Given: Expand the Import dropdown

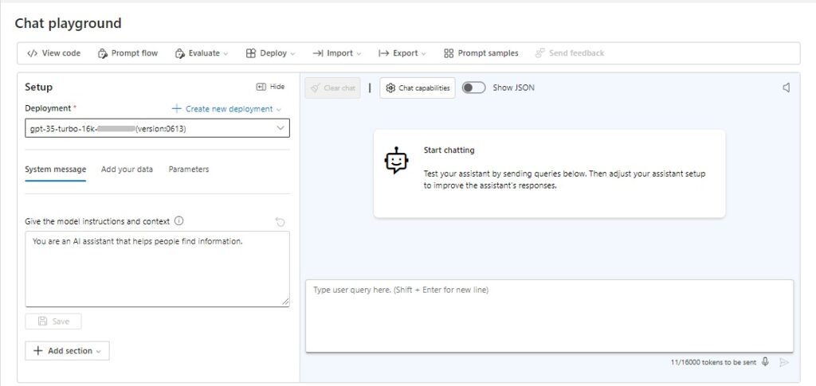Looking at the screenshot, I should tap(336, 53).
